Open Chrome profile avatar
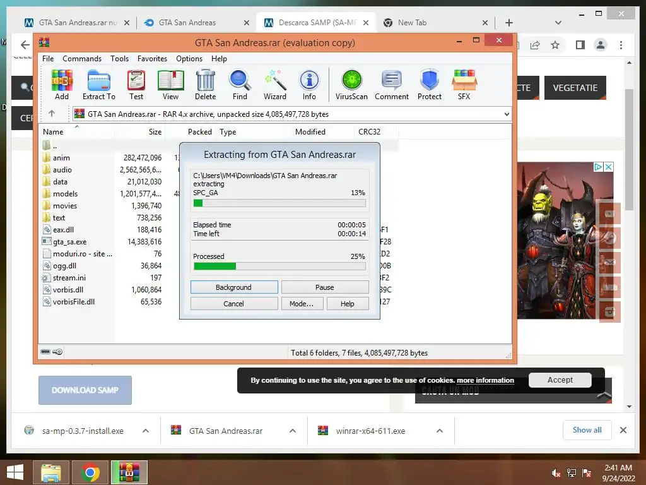The width and height of the screenshot is (646, 485). tap(601, 45)
